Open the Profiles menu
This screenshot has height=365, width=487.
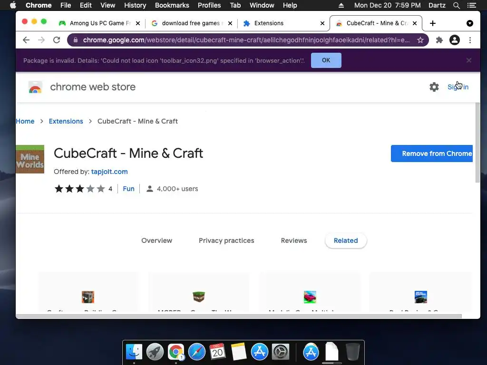pos(209,5)
